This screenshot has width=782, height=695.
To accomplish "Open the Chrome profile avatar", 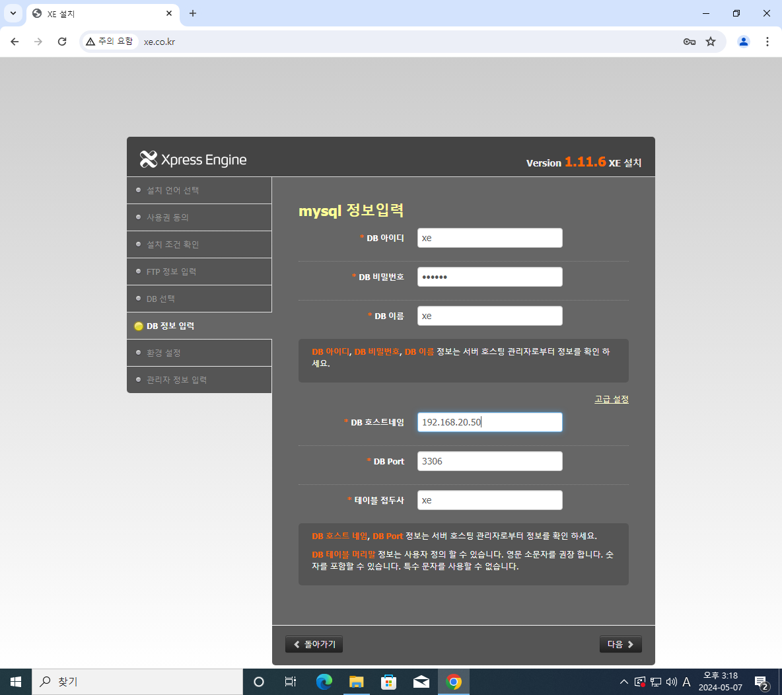I will click(x=743, y=42).
